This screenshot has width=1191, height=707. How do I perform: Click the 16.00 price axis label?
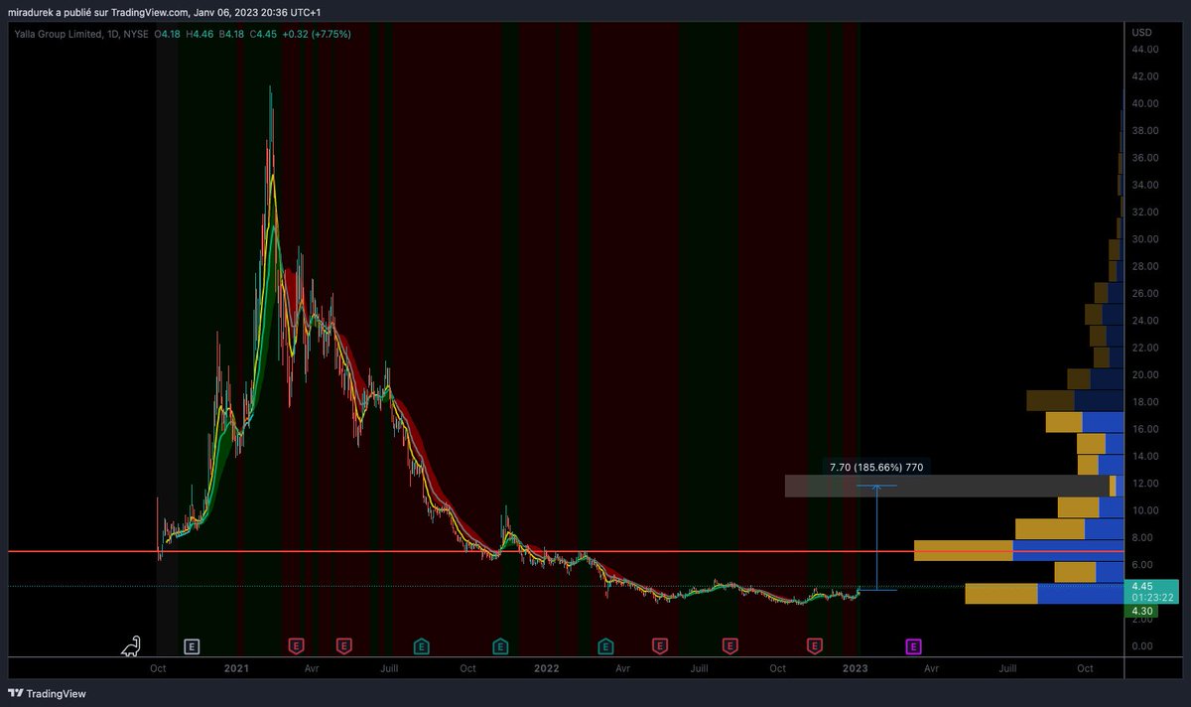tap(1145, 429)
